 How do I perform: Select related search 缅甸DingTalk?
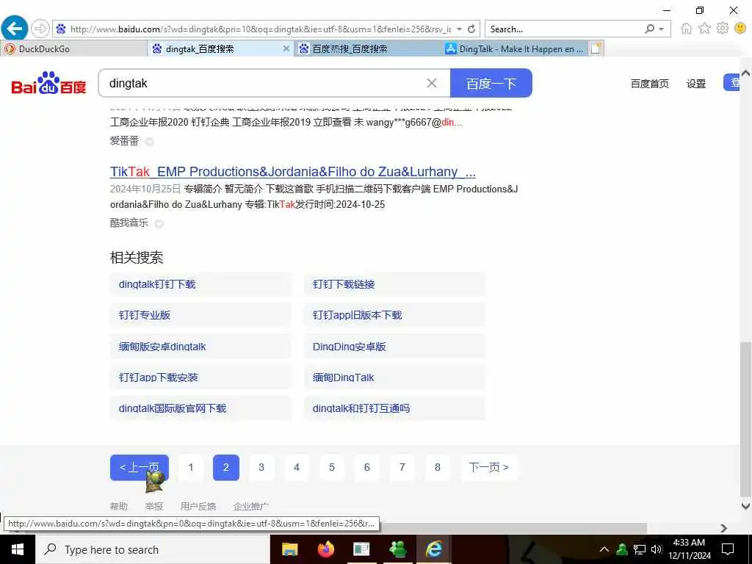[394, 377]
